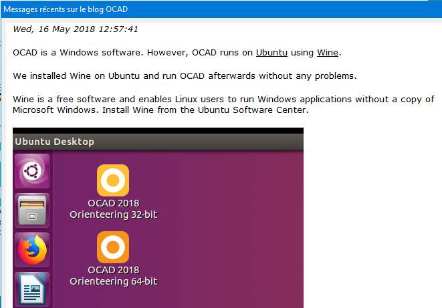Launch Firefox from the Ubuntu launcher
The width and height of the screenshot is (442, 308).
click(32, 250)
